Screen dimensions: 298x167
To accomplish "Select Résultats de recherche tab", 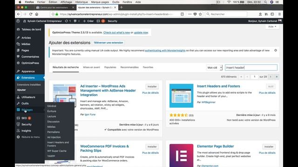I will pyautogui.click(x=66, y=67).
